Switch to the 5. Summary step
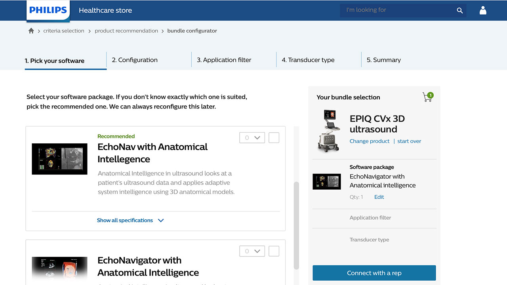This screenshot has width=507, height=285. pos(383,60)
